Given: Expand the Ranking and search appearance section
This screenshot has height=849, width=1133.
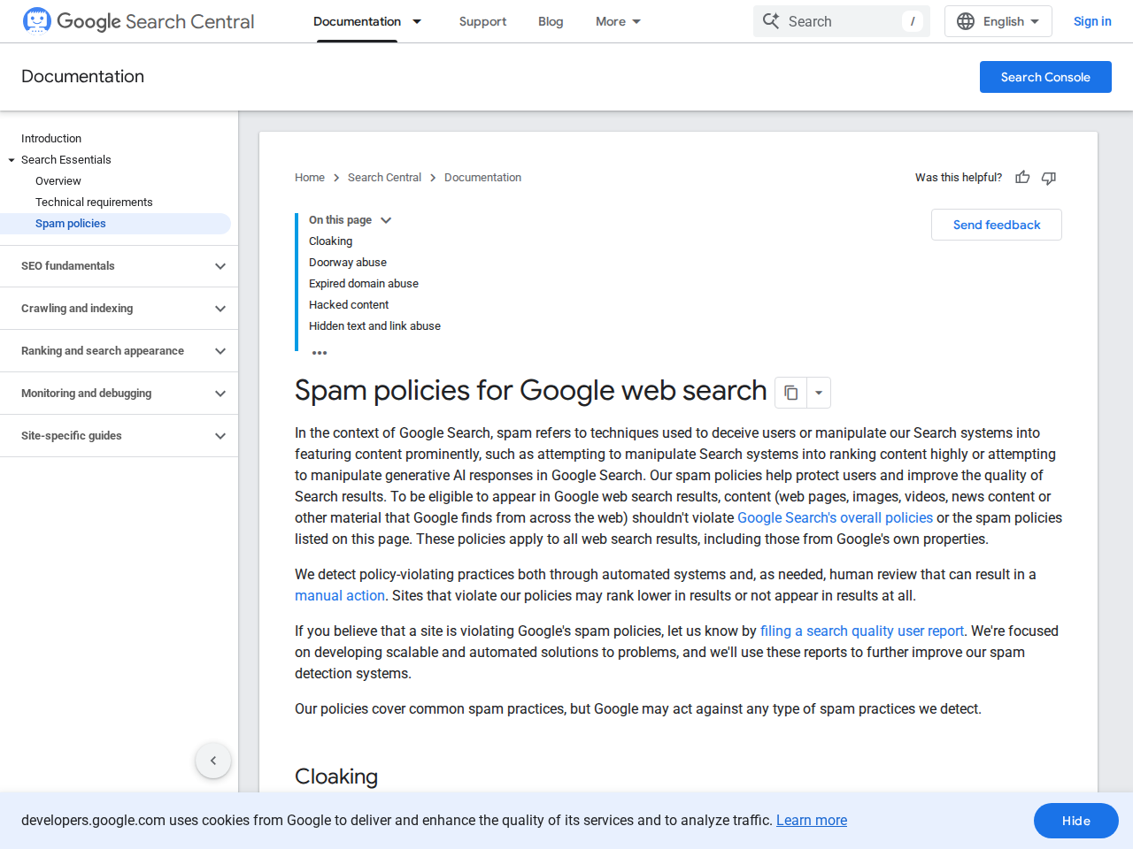Looking at the screenshot, I should (119, 351).
